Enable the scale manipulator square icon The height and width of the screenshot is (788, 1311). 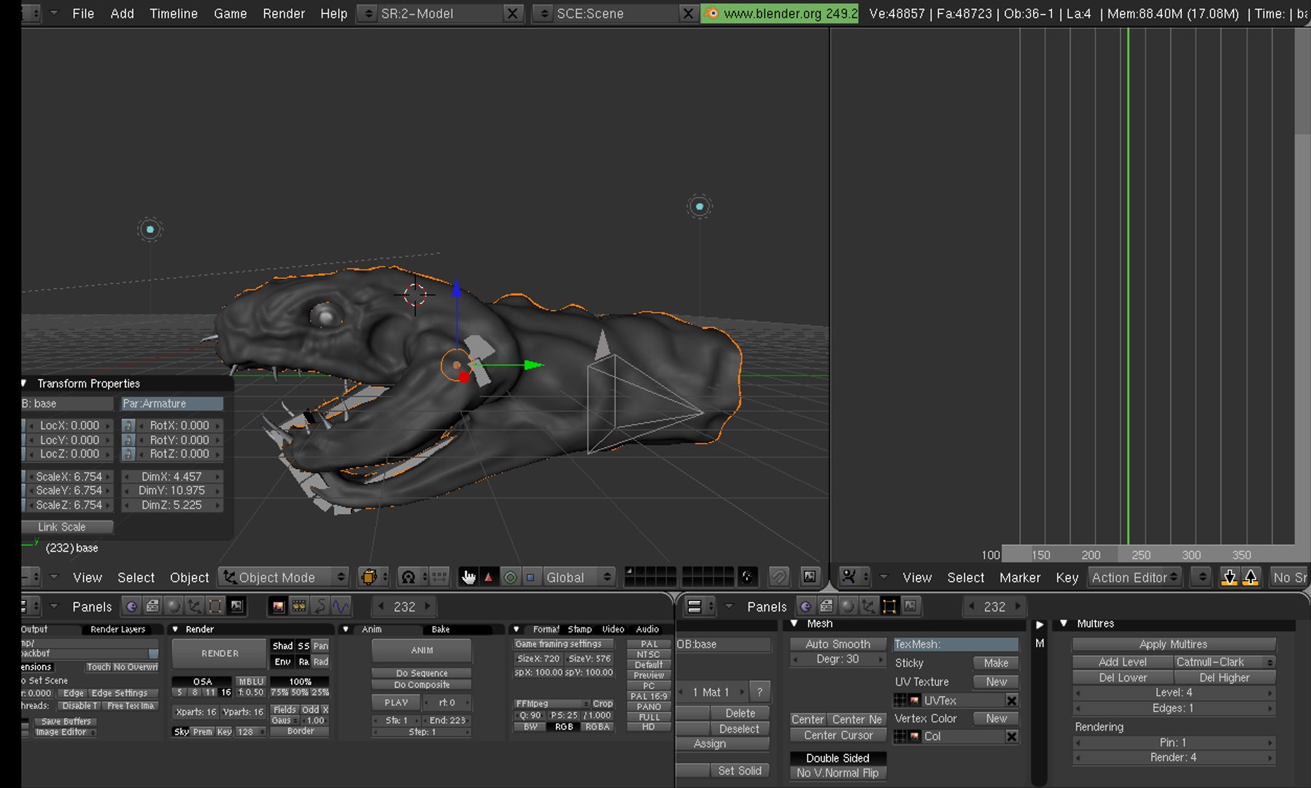530,577
